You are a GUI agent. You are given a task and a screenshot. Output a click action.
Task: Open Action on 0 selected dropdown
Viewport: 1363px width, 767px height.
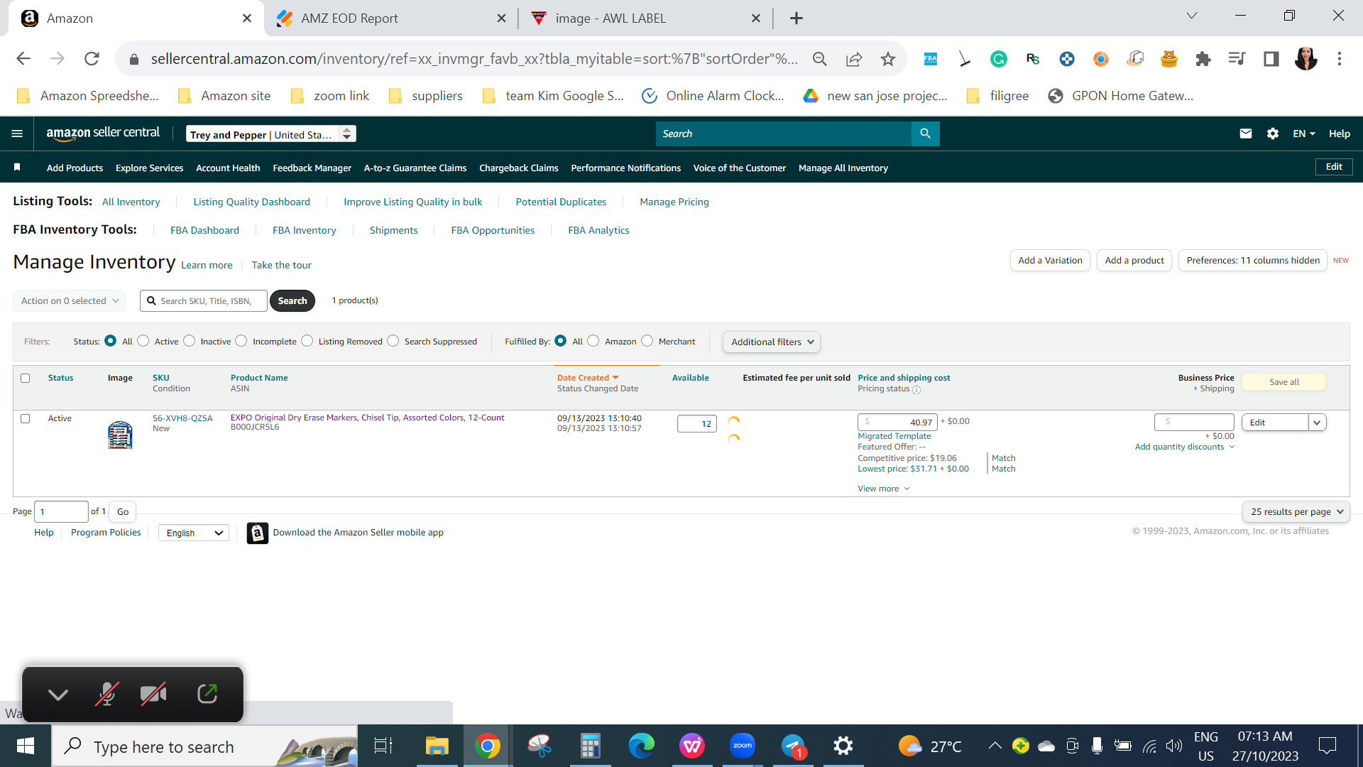coord(70,300)
